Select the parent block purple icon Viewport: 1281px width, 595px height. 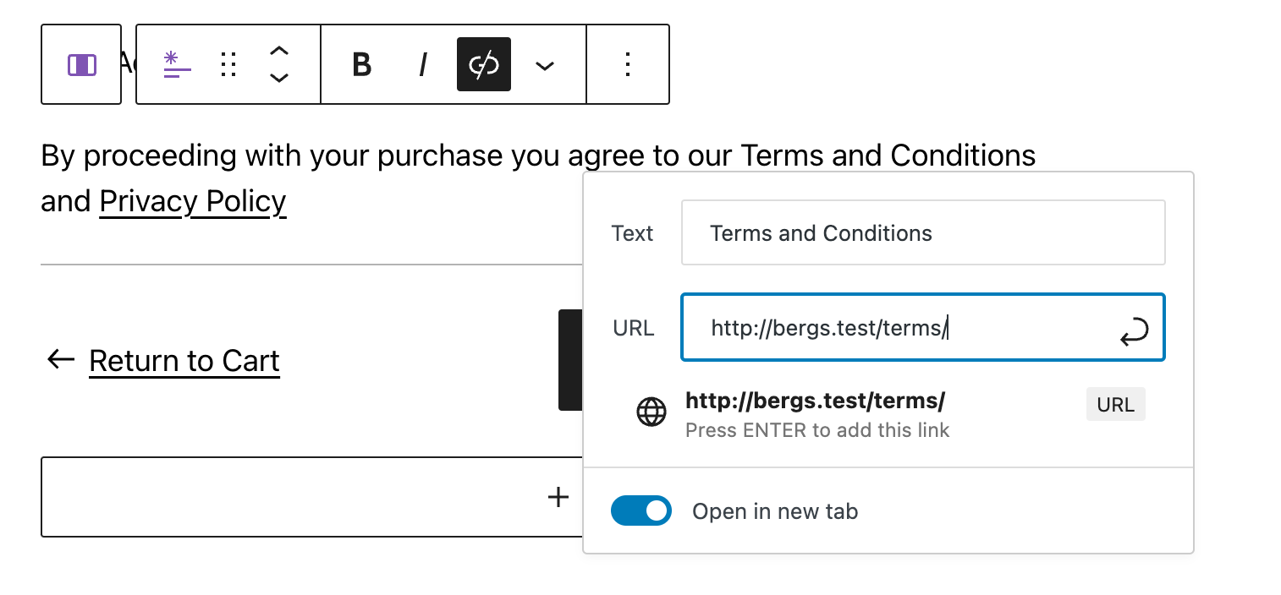81,65
